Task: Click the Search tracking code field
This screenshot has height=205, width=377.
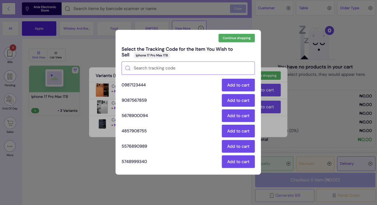Action: (x=188, y=68)
